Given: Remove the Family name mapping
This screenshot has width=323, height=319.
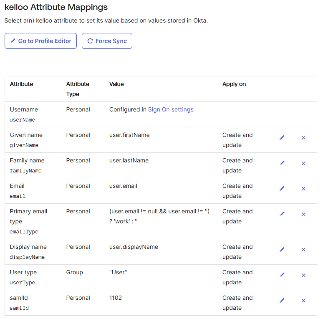Looking at the screenshot, I should tap(303, 163).
